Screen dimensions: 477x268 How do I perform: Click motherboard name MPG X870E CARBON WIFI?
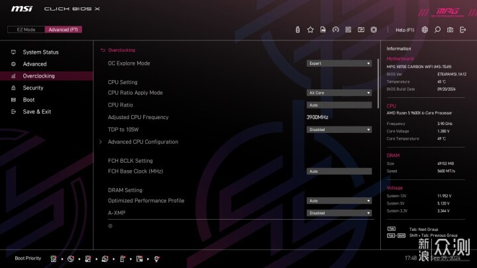coord(419,67)
